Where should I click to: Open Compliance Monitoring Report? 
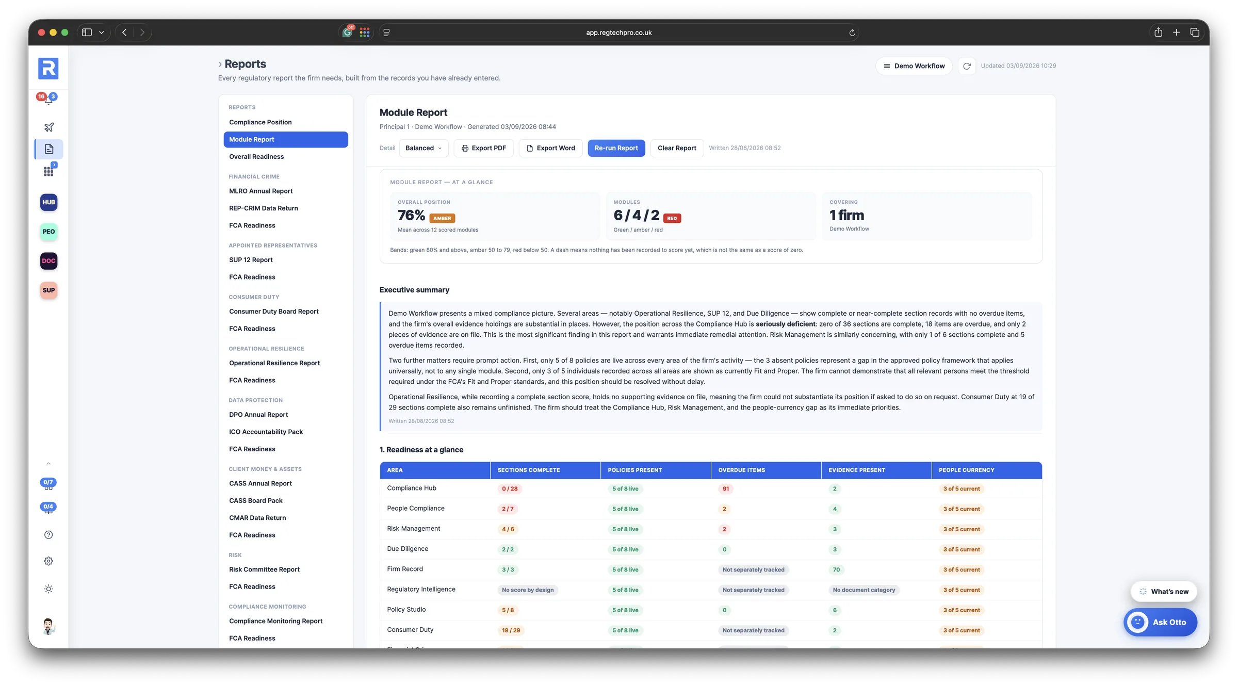pos(286,621)
